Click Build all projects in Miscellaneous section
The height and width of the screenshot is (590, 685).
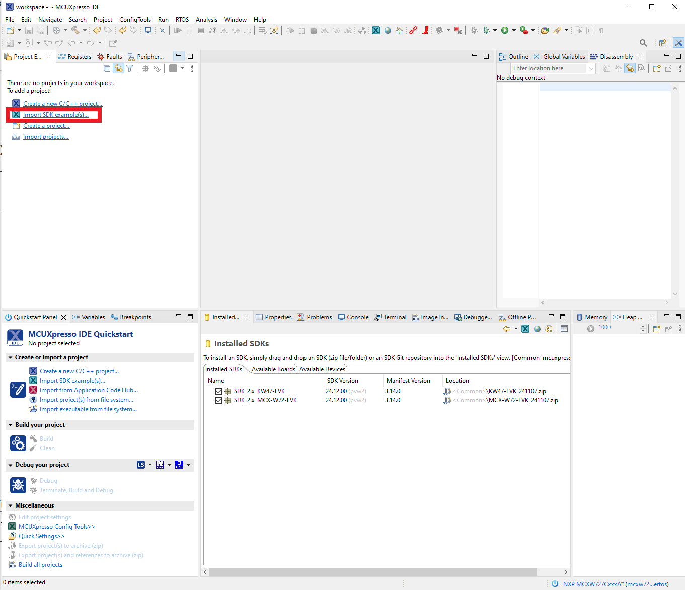40,564
